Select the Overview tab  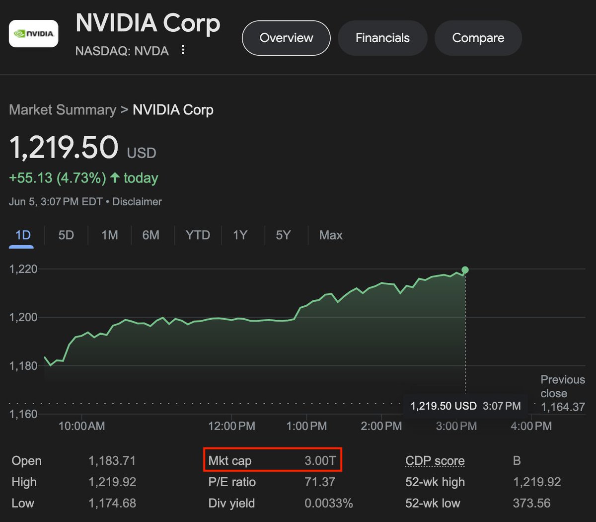pyautogui.click(x=286, y=38)
